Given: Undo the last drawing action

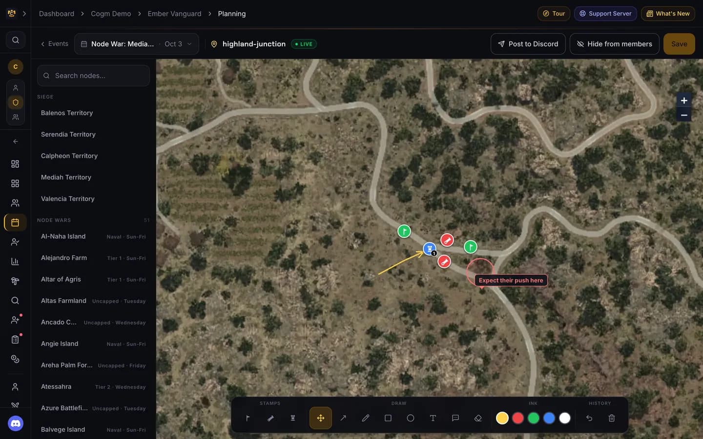Looking at the screenshot, I should [589, 418].
